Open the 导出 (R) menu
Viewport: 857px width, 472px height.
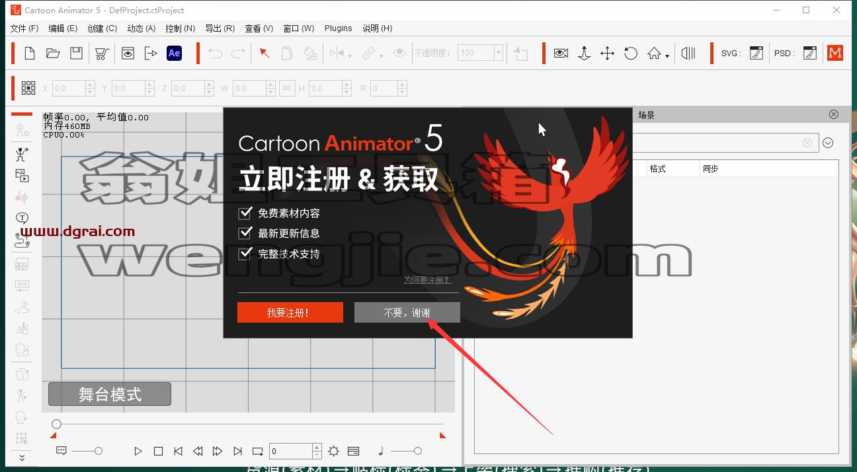tap(220, 28)
